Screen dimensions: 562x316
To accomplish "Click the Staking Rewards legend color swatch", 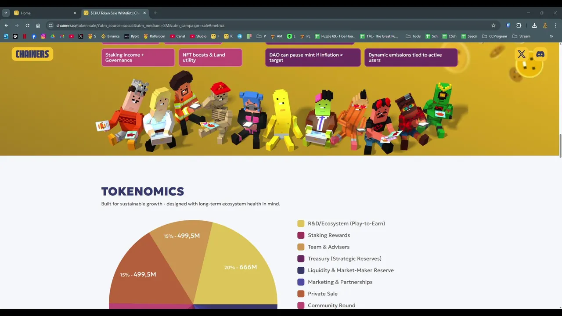I will pyautogui.click(x=301, y=235).
